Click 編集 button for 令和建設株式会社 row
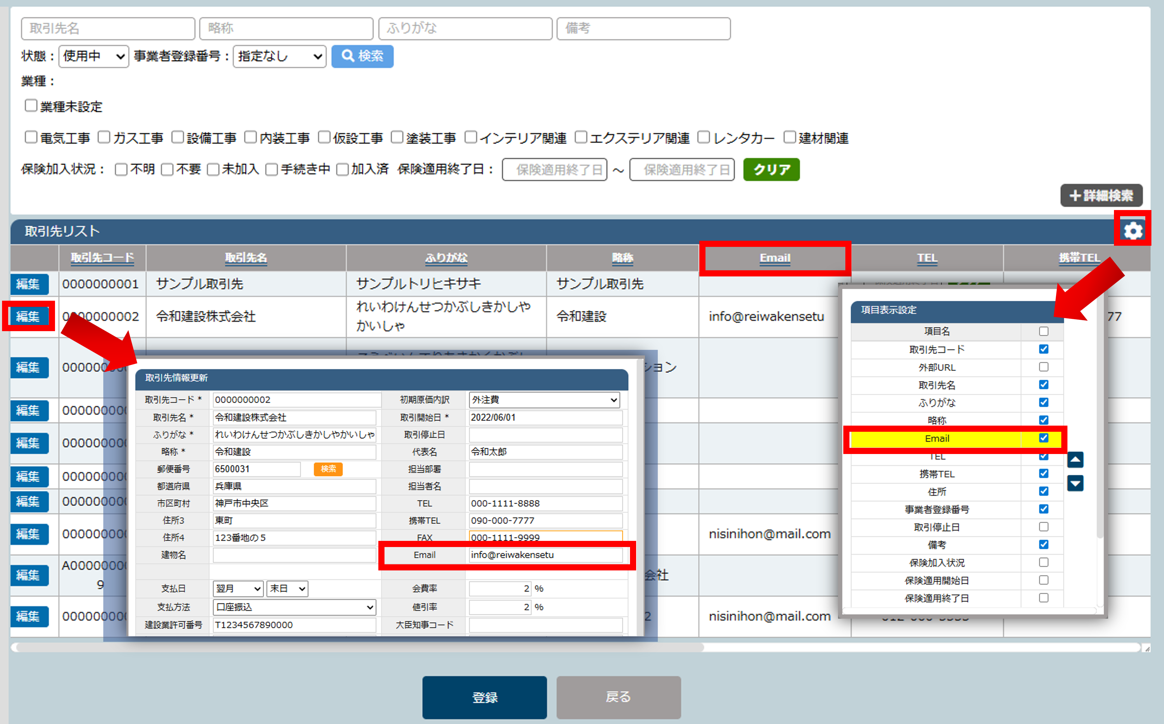Viewport: 1164px width, 724px height. tap(28, 316)
